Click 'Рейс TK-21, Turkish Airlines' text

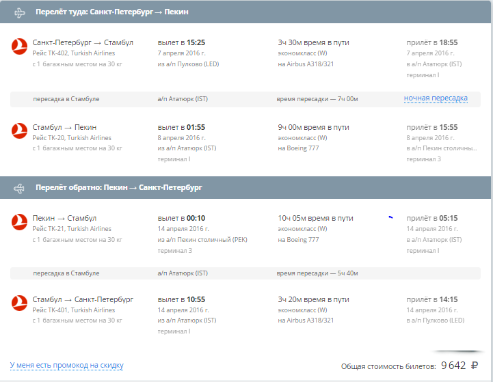[x=72, y=229]
